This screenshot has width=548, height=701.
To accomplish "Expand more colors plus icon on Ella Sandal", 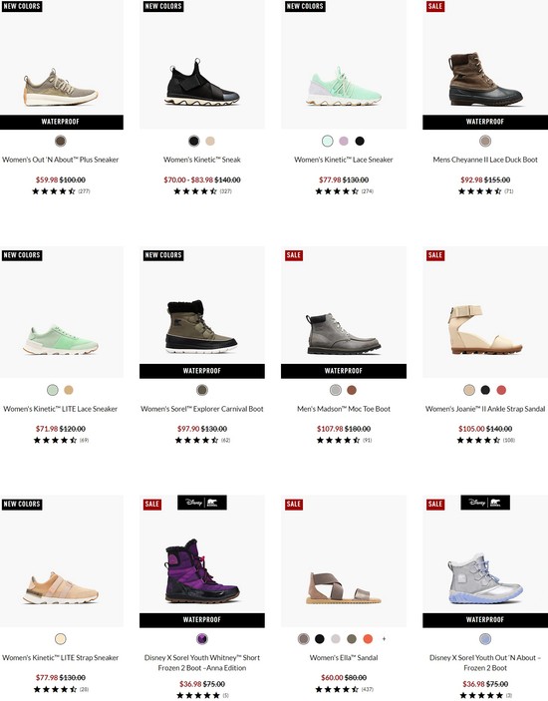I will (384, 639).
